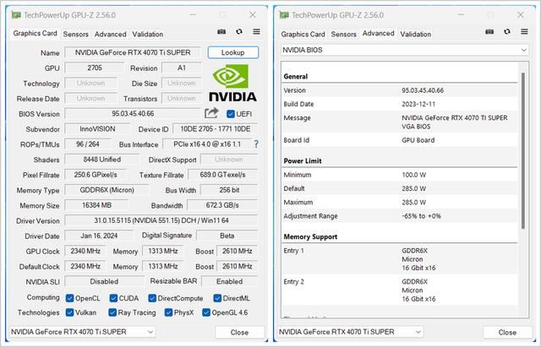541x347 pixels.
Task: Select Graphics Card tab in left window
Action: (x=35, y=34)
